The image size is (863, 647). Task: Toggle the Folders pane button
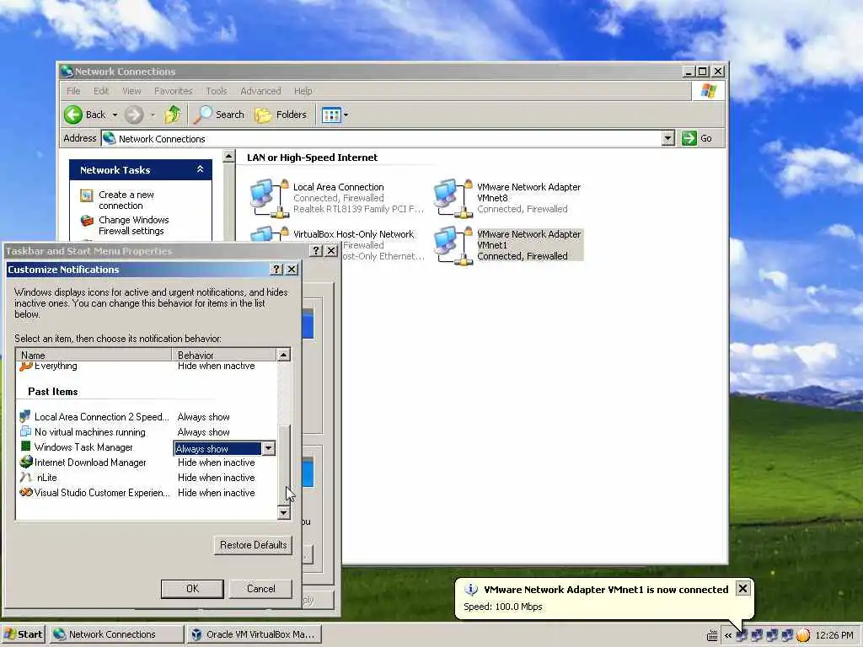click(x=280, y=115)
